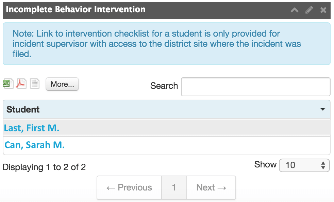This screenshot has width=334, height=202.
Task: Open the More... export options
Action: (62, 84)
